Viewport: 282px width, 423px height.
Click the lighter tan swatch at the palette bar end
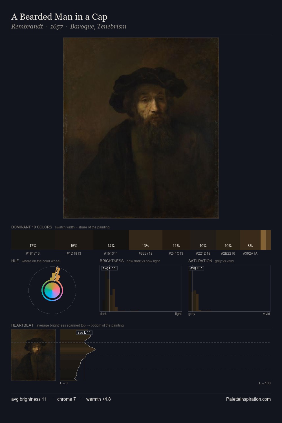coord(263,240)
